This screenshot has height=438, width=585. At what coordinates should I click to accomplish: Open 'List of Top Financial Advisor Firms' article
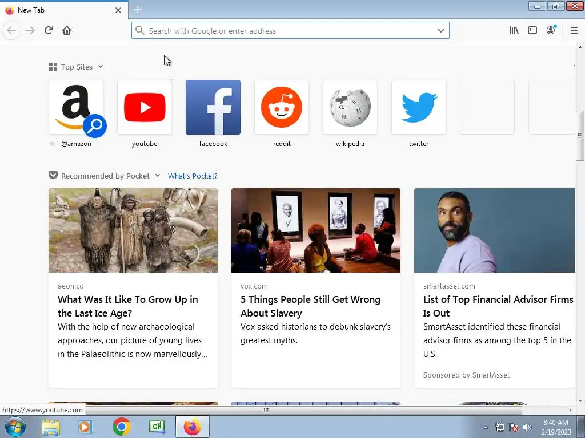click(x=498, y=306)
